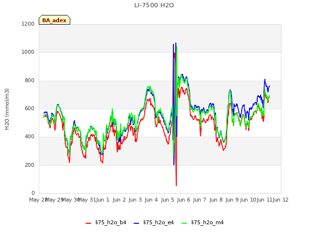The width and height of the screenshot is (310, 232).
Task: Click the red line's lowest spike near Jun 5
Action: (x=176, y=186)
